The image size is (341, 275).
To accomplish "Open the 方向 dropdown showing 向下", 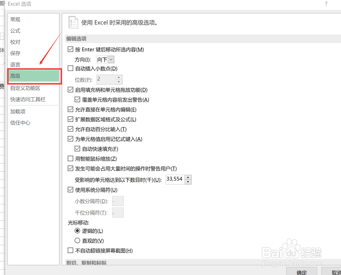I will click(105, 59).
